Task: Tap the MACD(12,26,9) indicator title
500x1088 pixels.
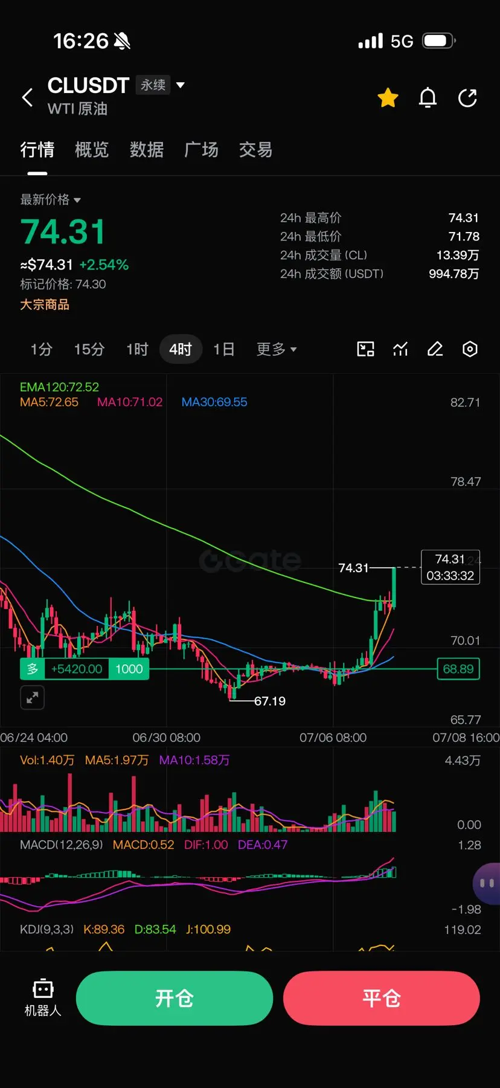Action: click(62, 845)
